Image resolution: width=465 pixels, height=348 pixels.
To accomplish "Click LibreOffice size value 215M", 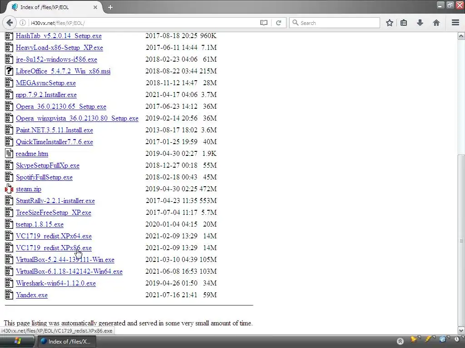I will coord(208,71).
